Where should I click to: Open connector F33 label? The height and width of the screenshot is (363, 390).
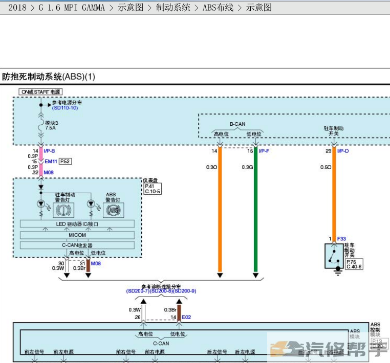pyautogui.click(x=341, y=239)
